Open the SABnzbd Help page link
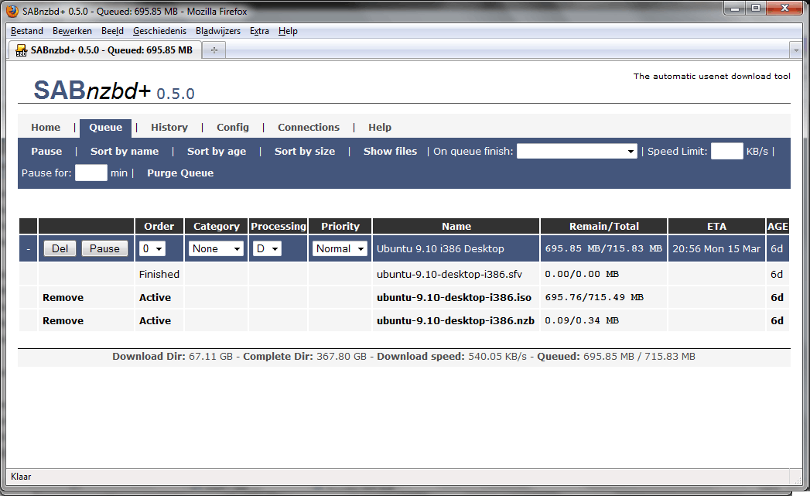This screenshot has height=496, width=810. 380,127
